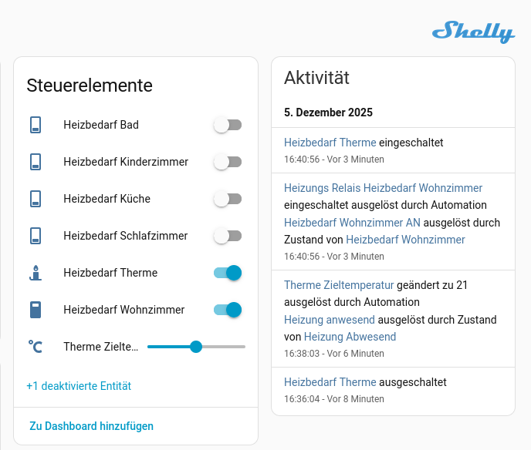
Task: Open the Heizung anwesend automation link
Action: [x=330, y=320]
